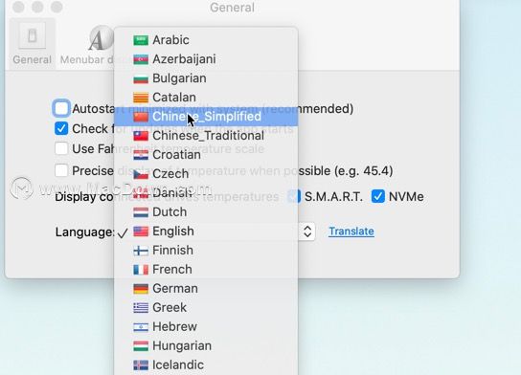Click the Czech flag icon
This screenshot has width=521, height=375.
tap(141, 174)
